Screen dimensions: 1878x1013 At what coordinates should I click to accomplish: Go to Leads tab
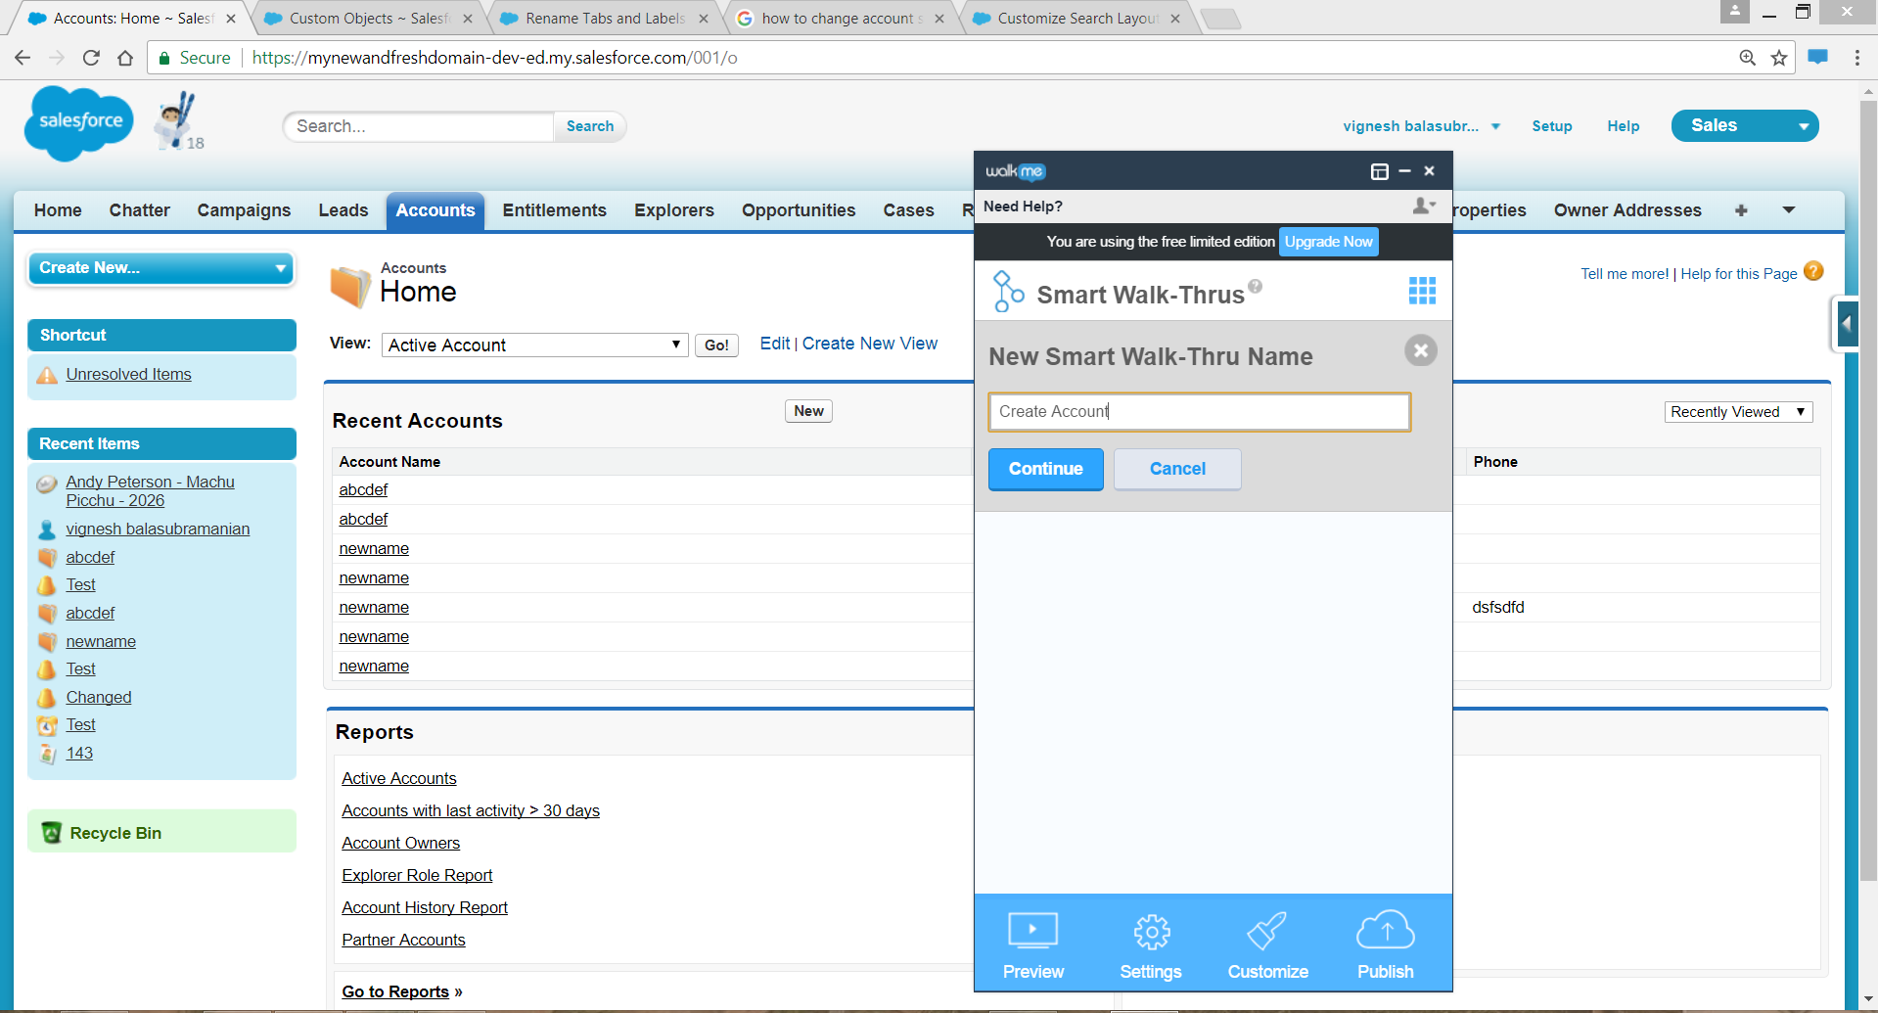coord(344,210)
